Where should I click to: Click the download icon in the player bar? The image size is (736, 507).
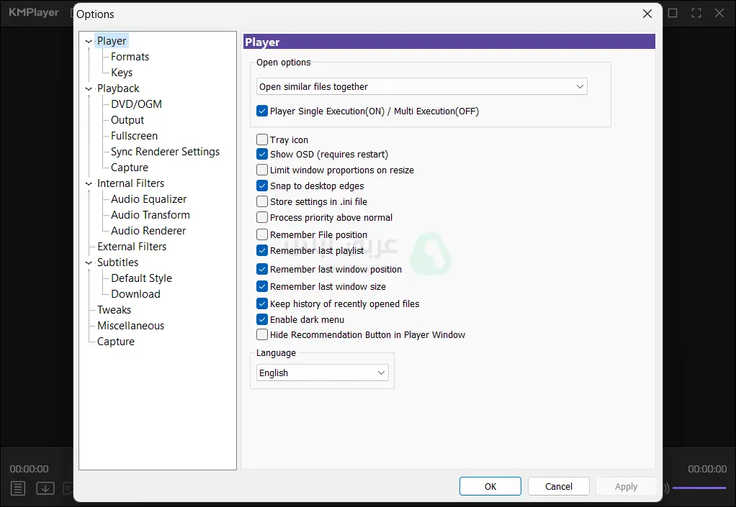tap(45, 488)
